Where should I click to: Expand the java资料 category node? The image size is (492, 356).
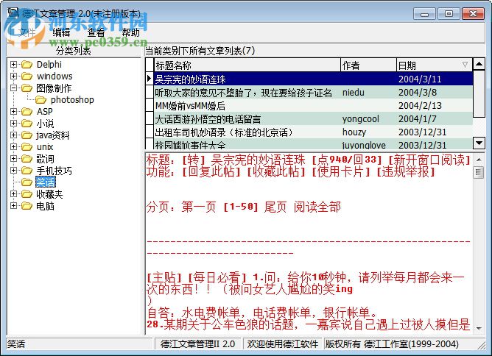tap(13, 135)
